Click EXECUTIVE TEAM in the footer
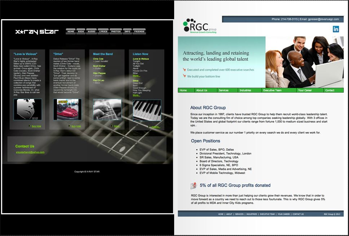Image resolution: width=349 pixels, height=236 pixels. (267, 214)
